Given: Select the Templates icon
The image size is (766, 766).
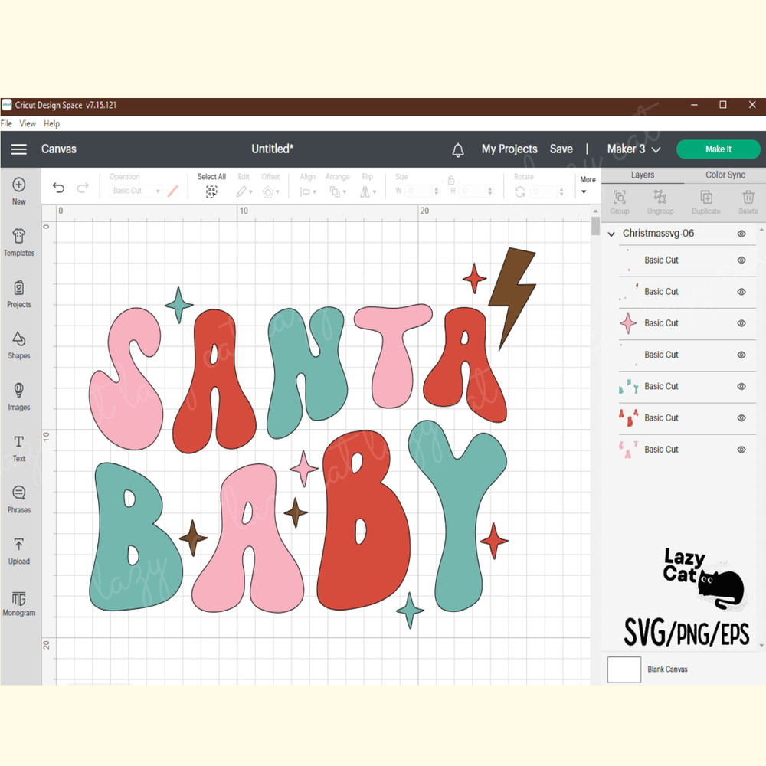Looking at the screenshot, I should click(19, 242).
